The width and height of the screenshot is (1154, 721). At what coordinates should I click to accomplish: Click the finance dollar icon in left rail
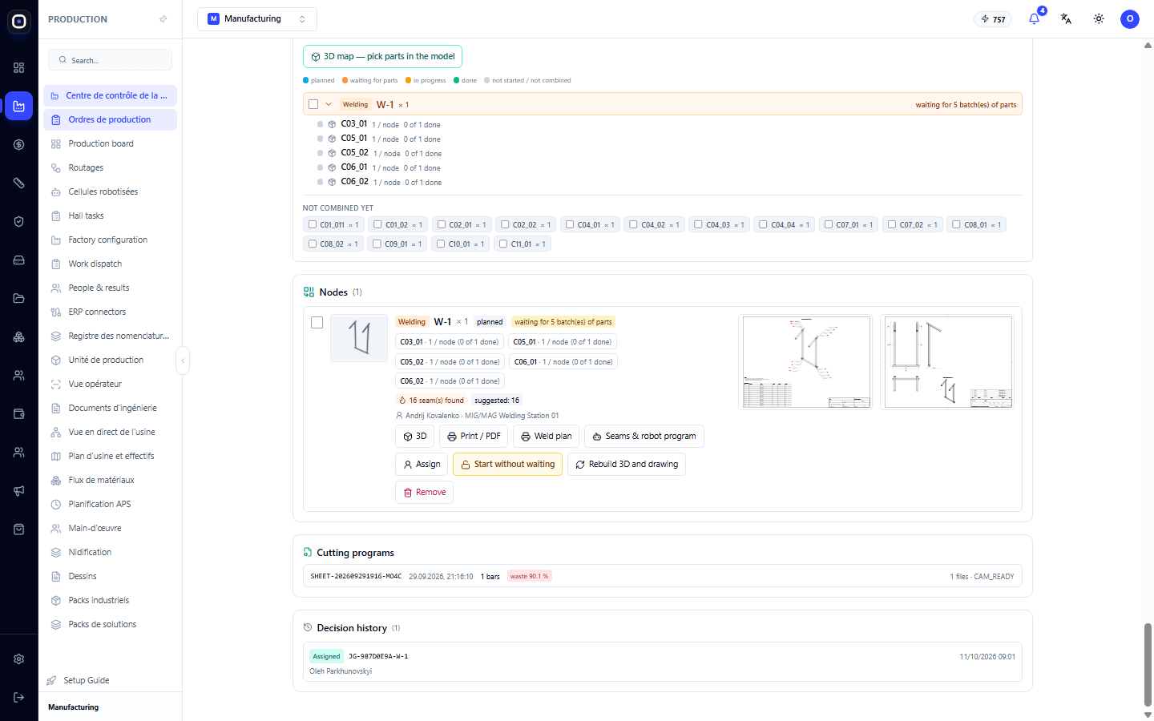coord(19,144)
